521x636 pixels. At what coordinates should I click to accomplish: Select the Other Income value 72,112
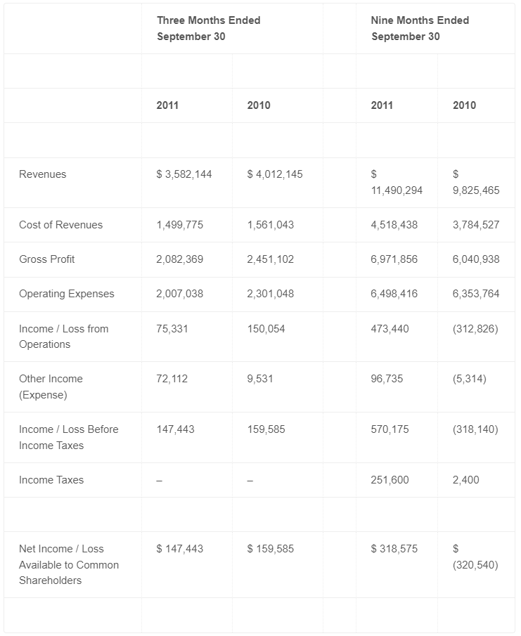tap(172, 379)
